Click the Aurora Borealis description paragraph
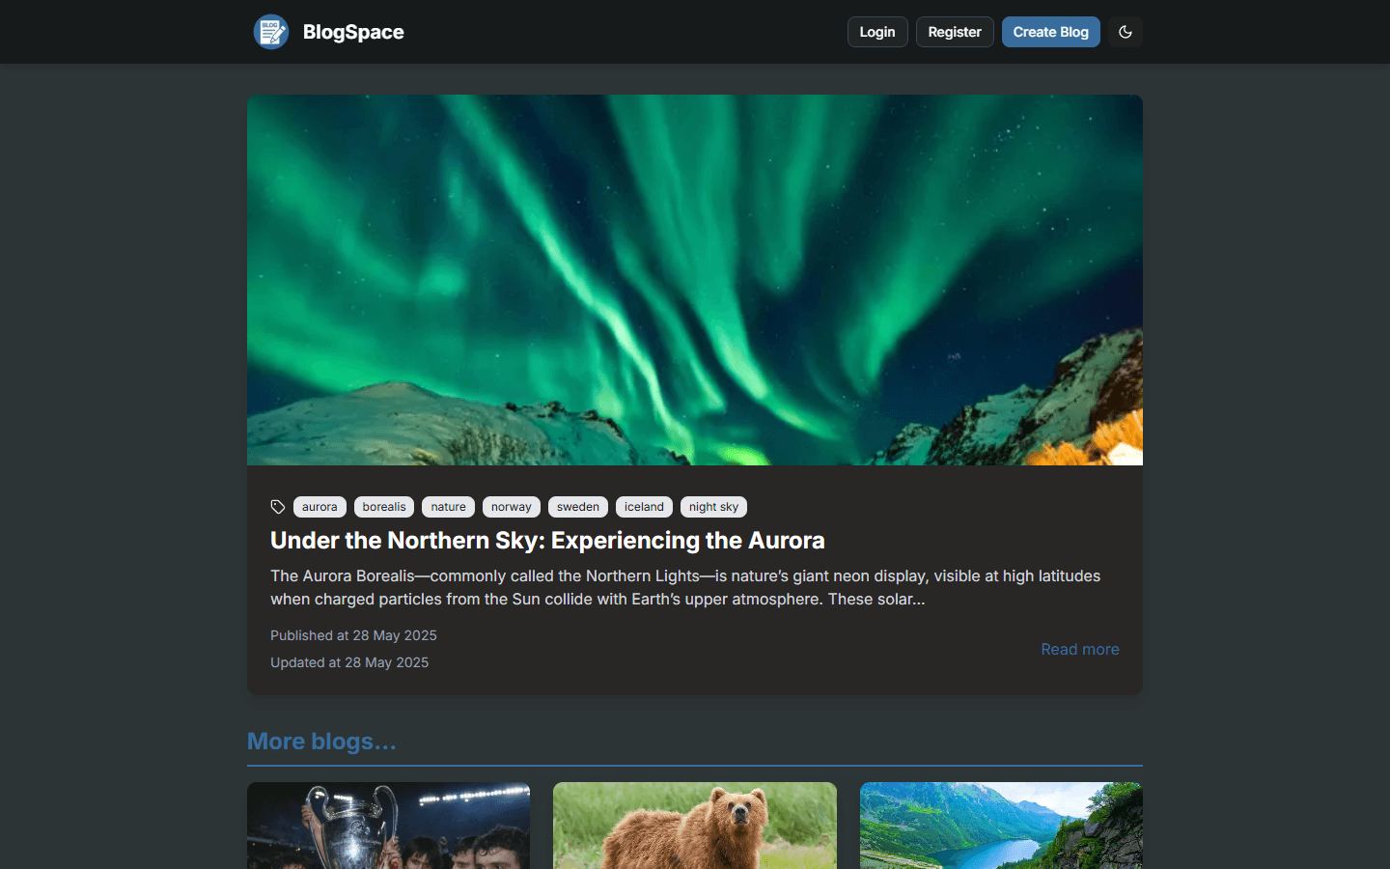This screenshot has height=869, width=1390. pos(685,587)
